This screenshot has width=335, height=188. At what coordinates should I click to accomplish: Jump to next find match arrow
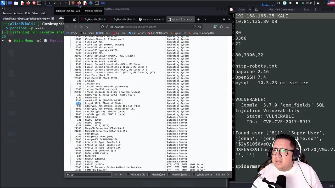(x=121, y=174)
